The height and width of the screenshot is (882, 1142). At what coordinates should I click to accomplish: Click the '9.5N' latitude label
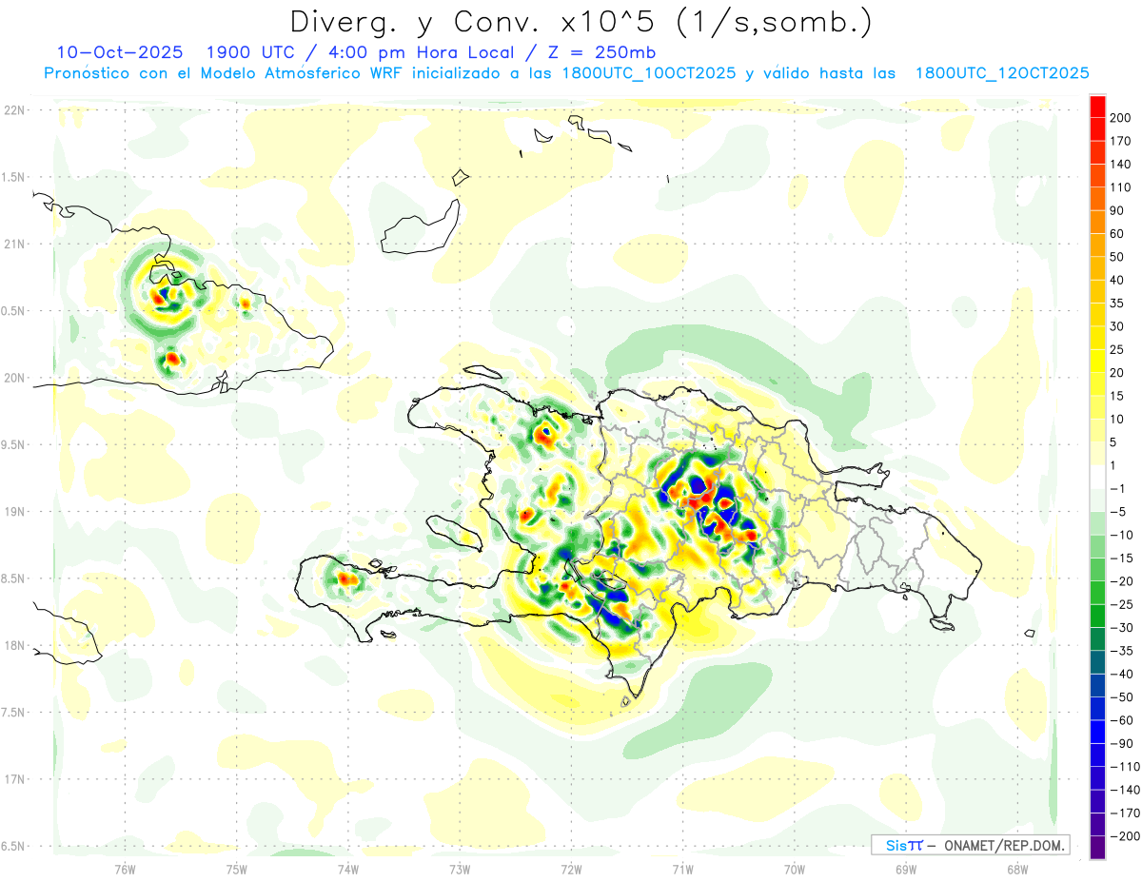(x=13, y=444)
